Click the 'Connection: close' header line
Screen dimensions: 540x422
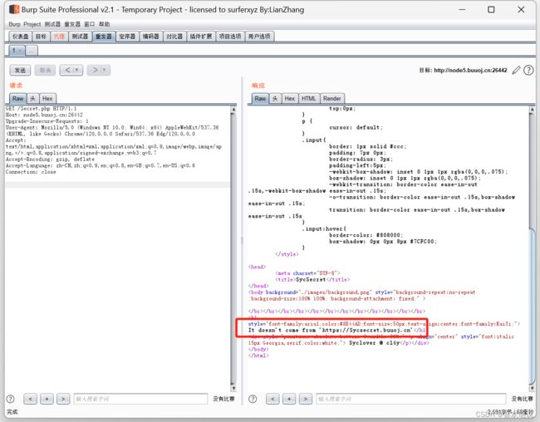pos(31,172)
